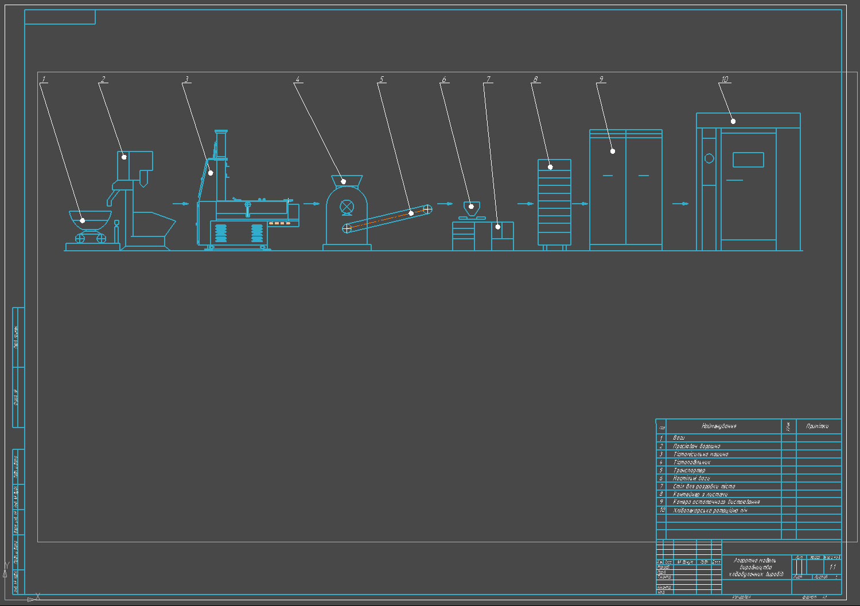Click flow arrow between sifter and mixer
The height and width of the screenshot is (606, 860).
(181, 204)
